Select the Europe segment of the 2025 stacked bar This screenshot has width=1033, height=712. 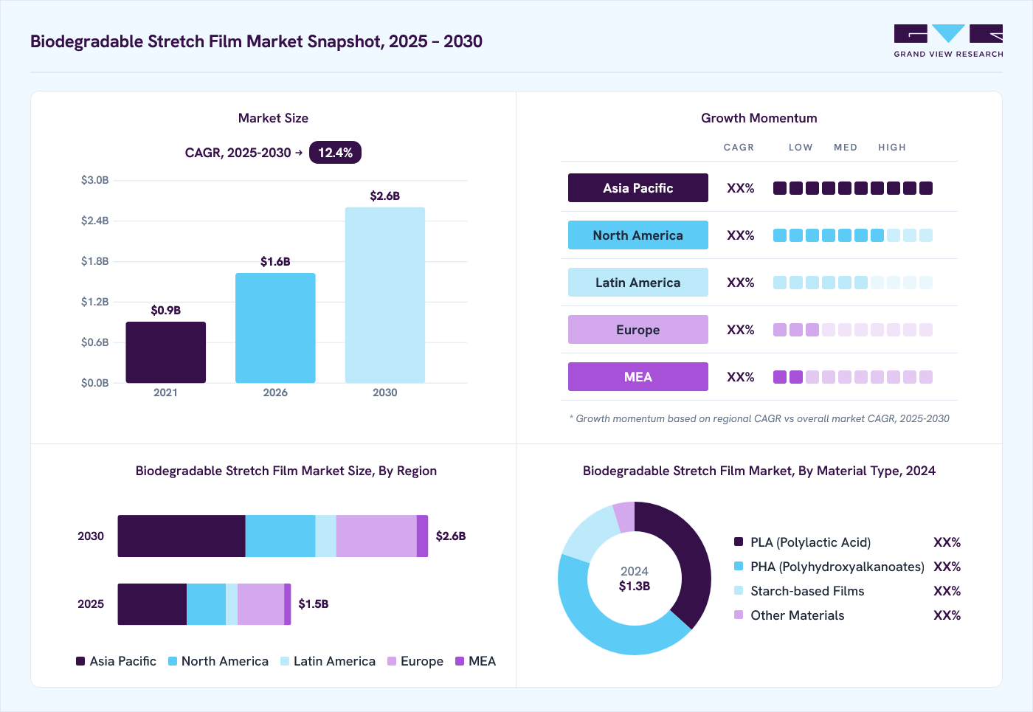pyautogui.click(x=260, y=604)
